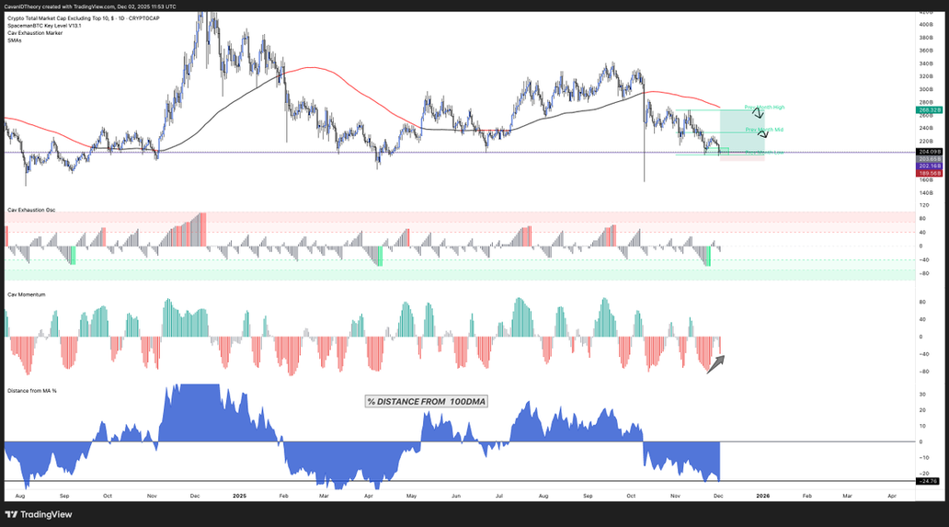Click the -24.76 value label on axis

pyautogui.click(x=927, y=481)
